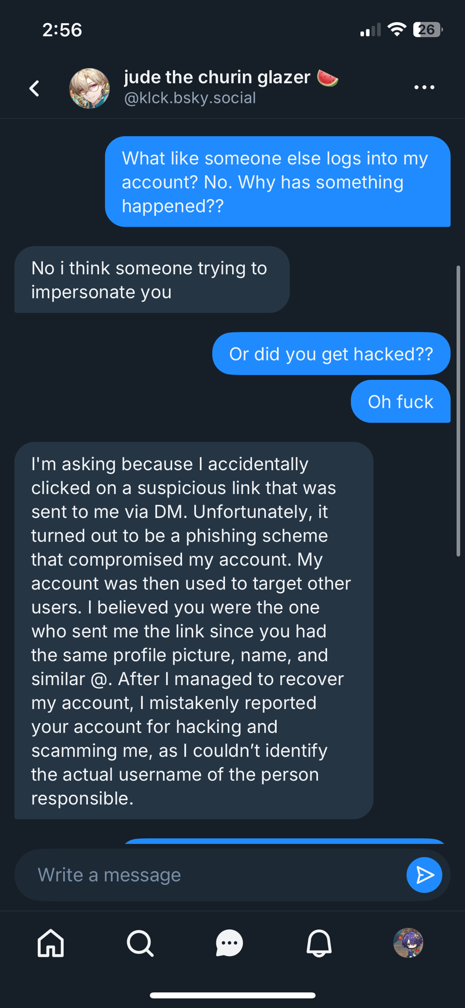465x1008 pixels.
Task: View the Notifications bell tab
Action: pos(319,942)
